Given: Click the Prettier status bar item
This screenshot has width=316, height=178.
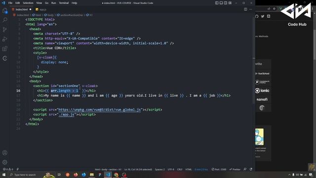Looking at the screenshot, I should 235,170.
